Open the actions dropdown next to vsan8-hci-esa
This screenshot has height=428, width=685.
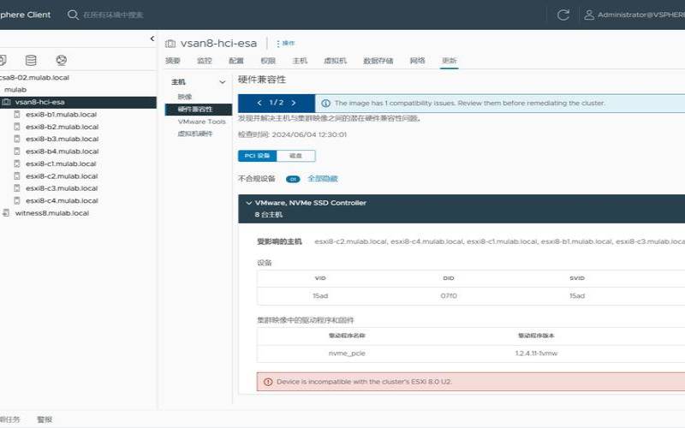coord(286,44)
